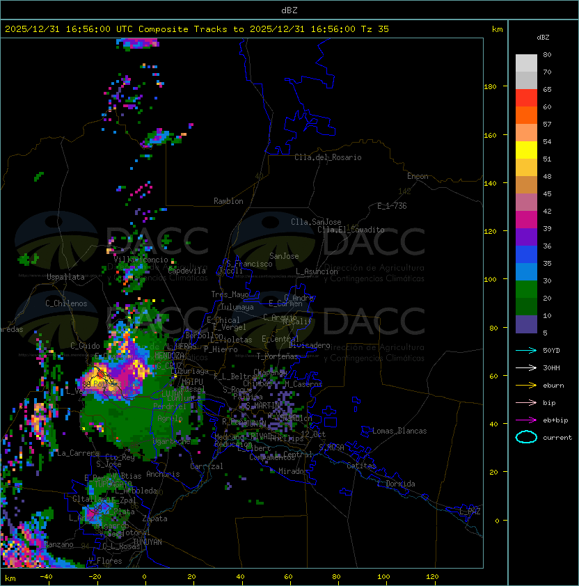This screenshot has width=579, height=586.
Task: Pick the slate swatch between 10 and 5 dBZ
Action: coord(526,324)
